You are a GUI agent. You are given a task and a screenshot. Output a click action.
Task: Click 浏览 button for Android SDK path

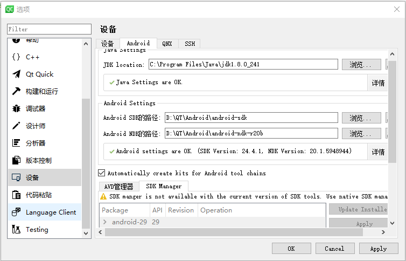pyautogui.click(x=361, y=118)
